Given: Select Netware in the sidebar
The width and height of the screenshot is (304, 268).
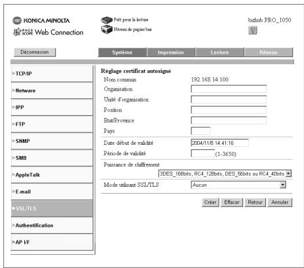Looking at the screenshot, I should coord(52,90).
